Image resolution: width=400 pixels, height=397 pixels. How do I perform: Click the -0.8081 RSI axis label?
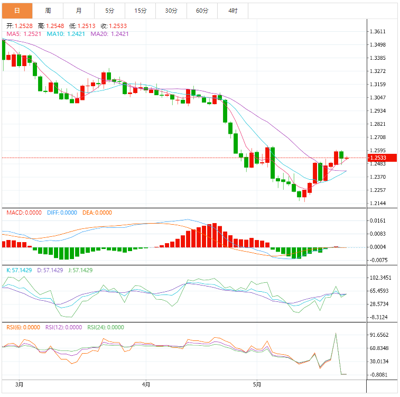point(378,375)
